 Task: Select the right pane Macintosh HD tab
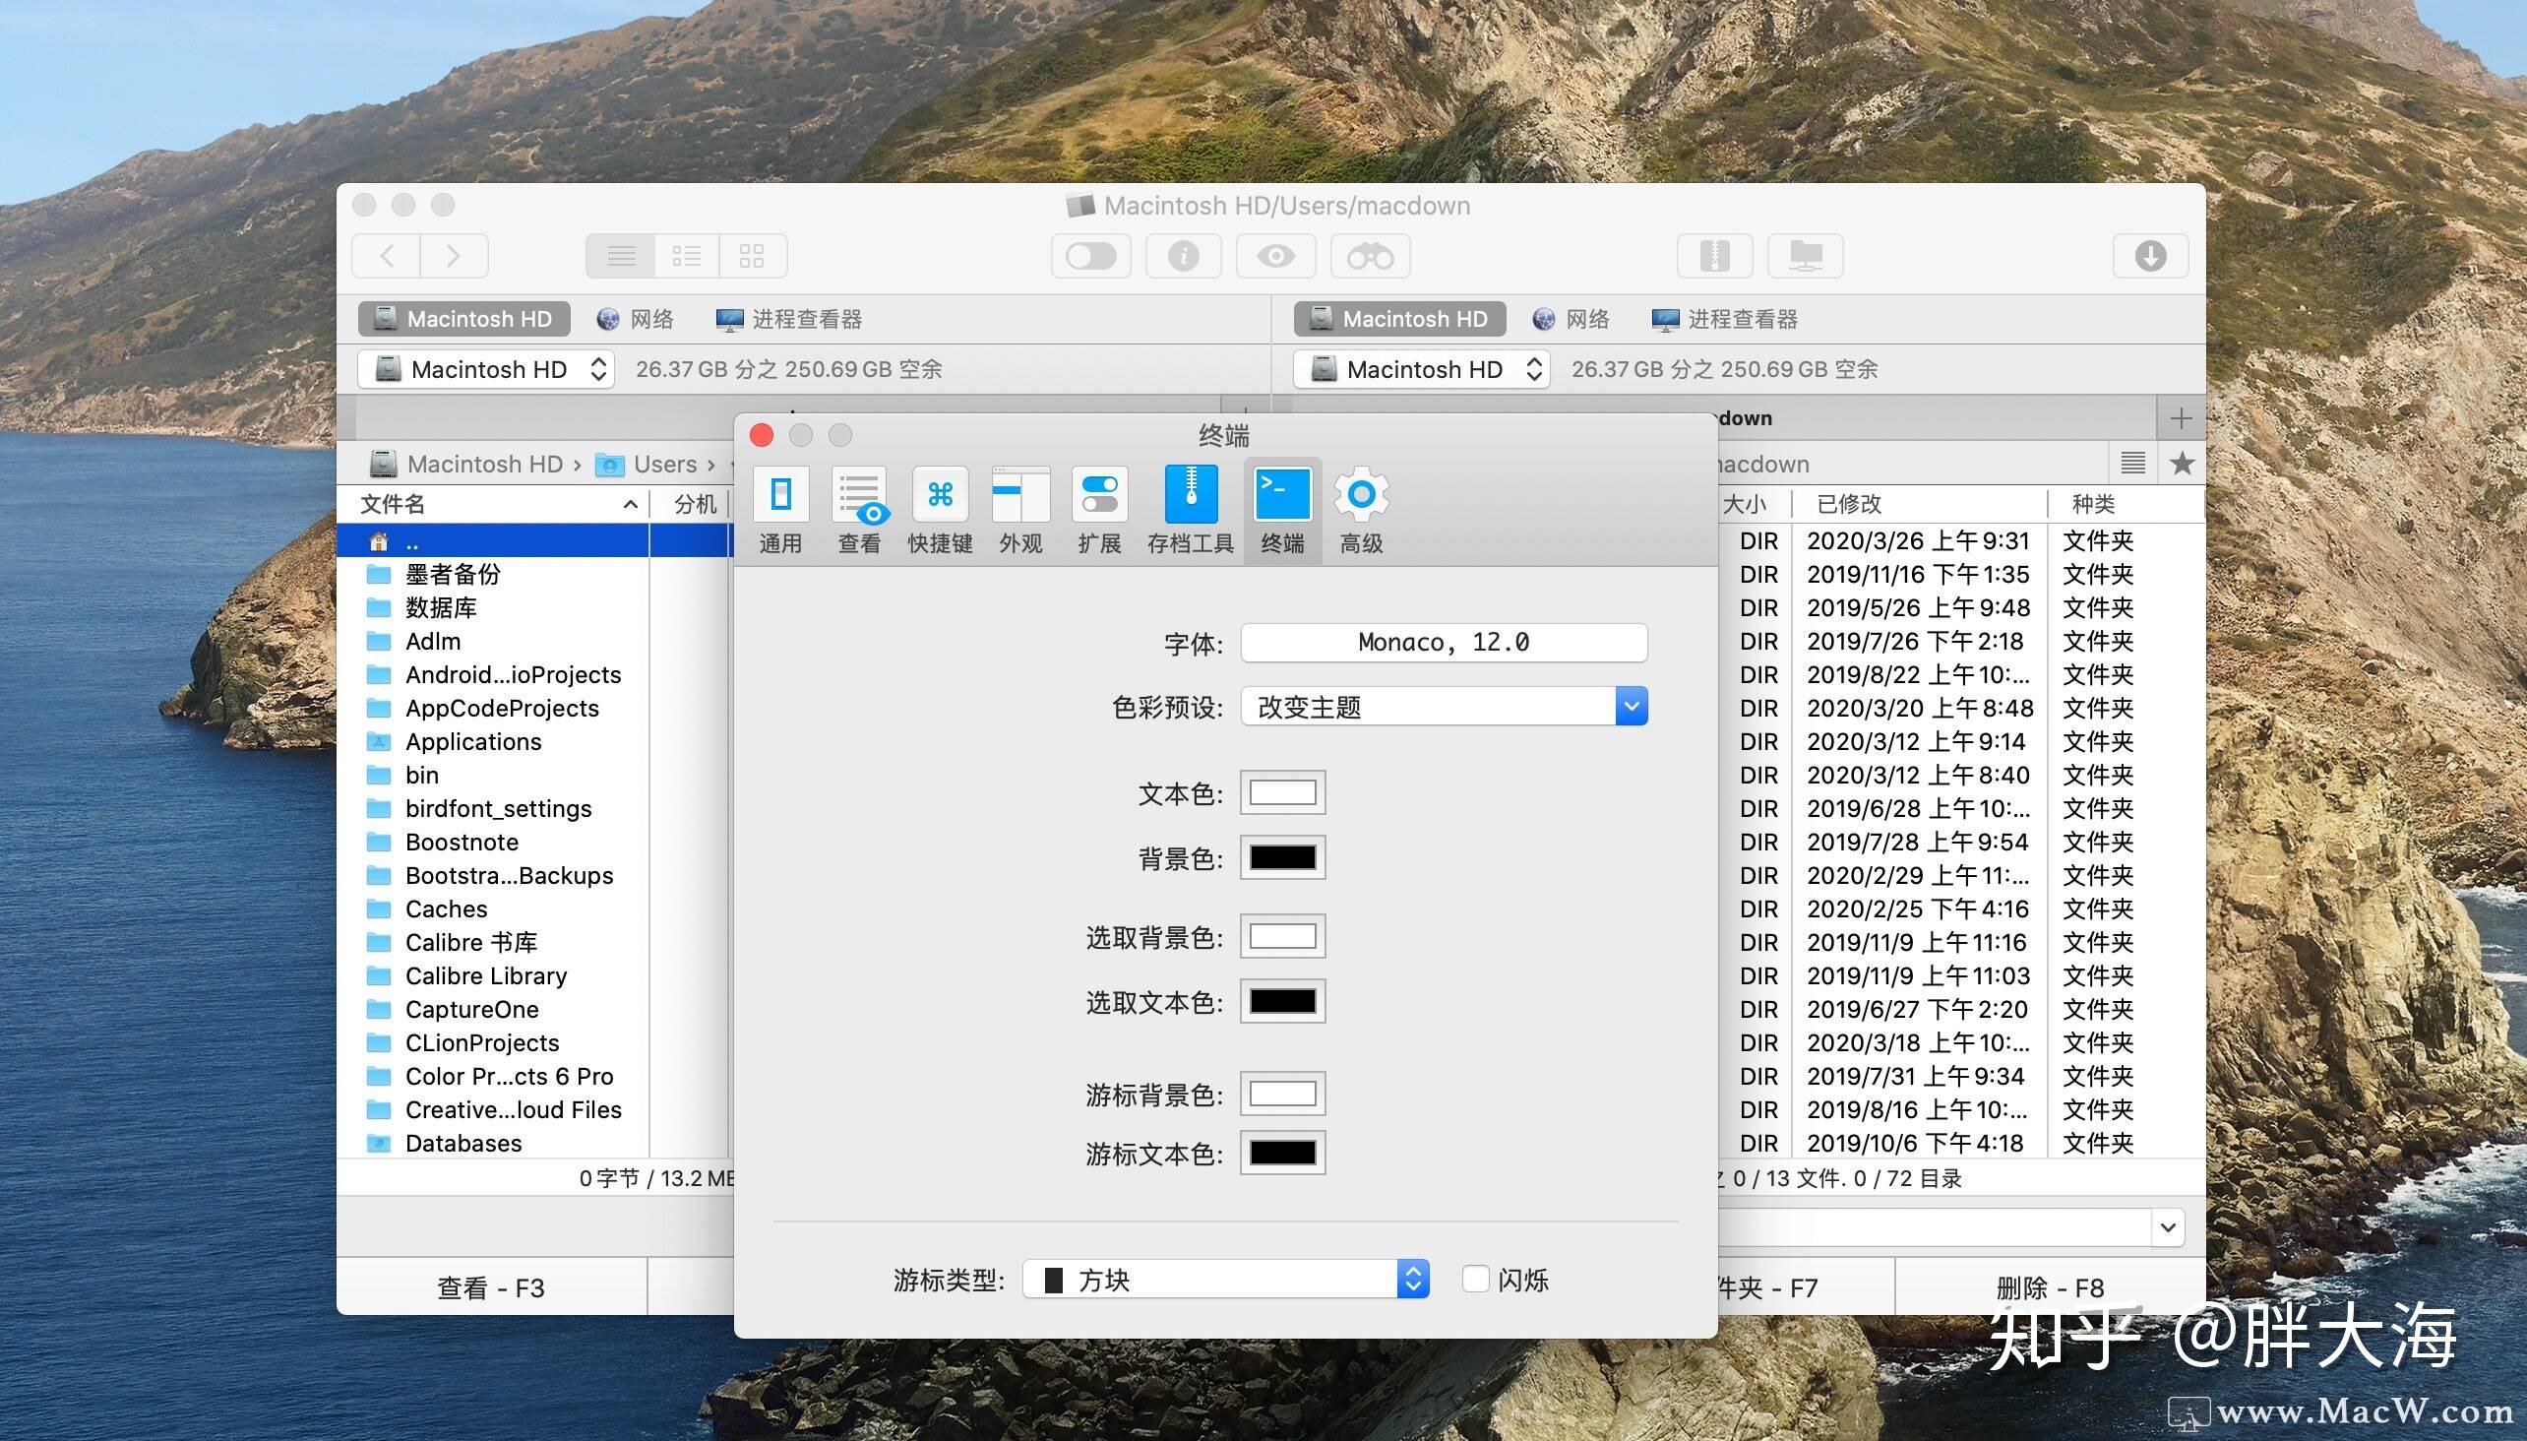1400,319
